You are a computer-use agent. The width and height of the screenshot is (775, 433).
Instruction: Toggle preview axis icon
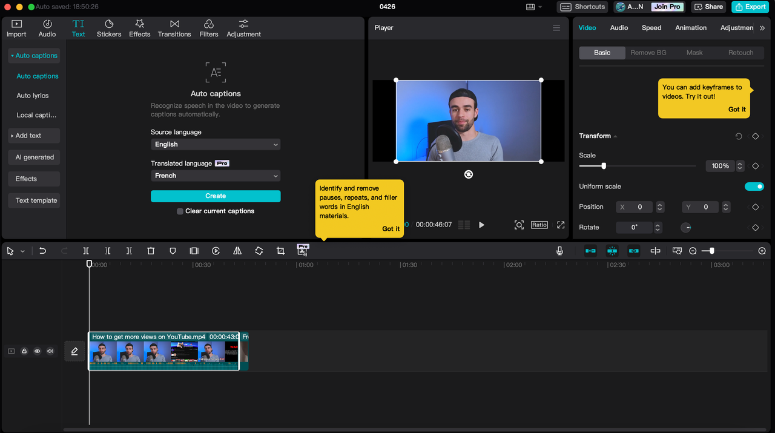click(x=655, y=251)
